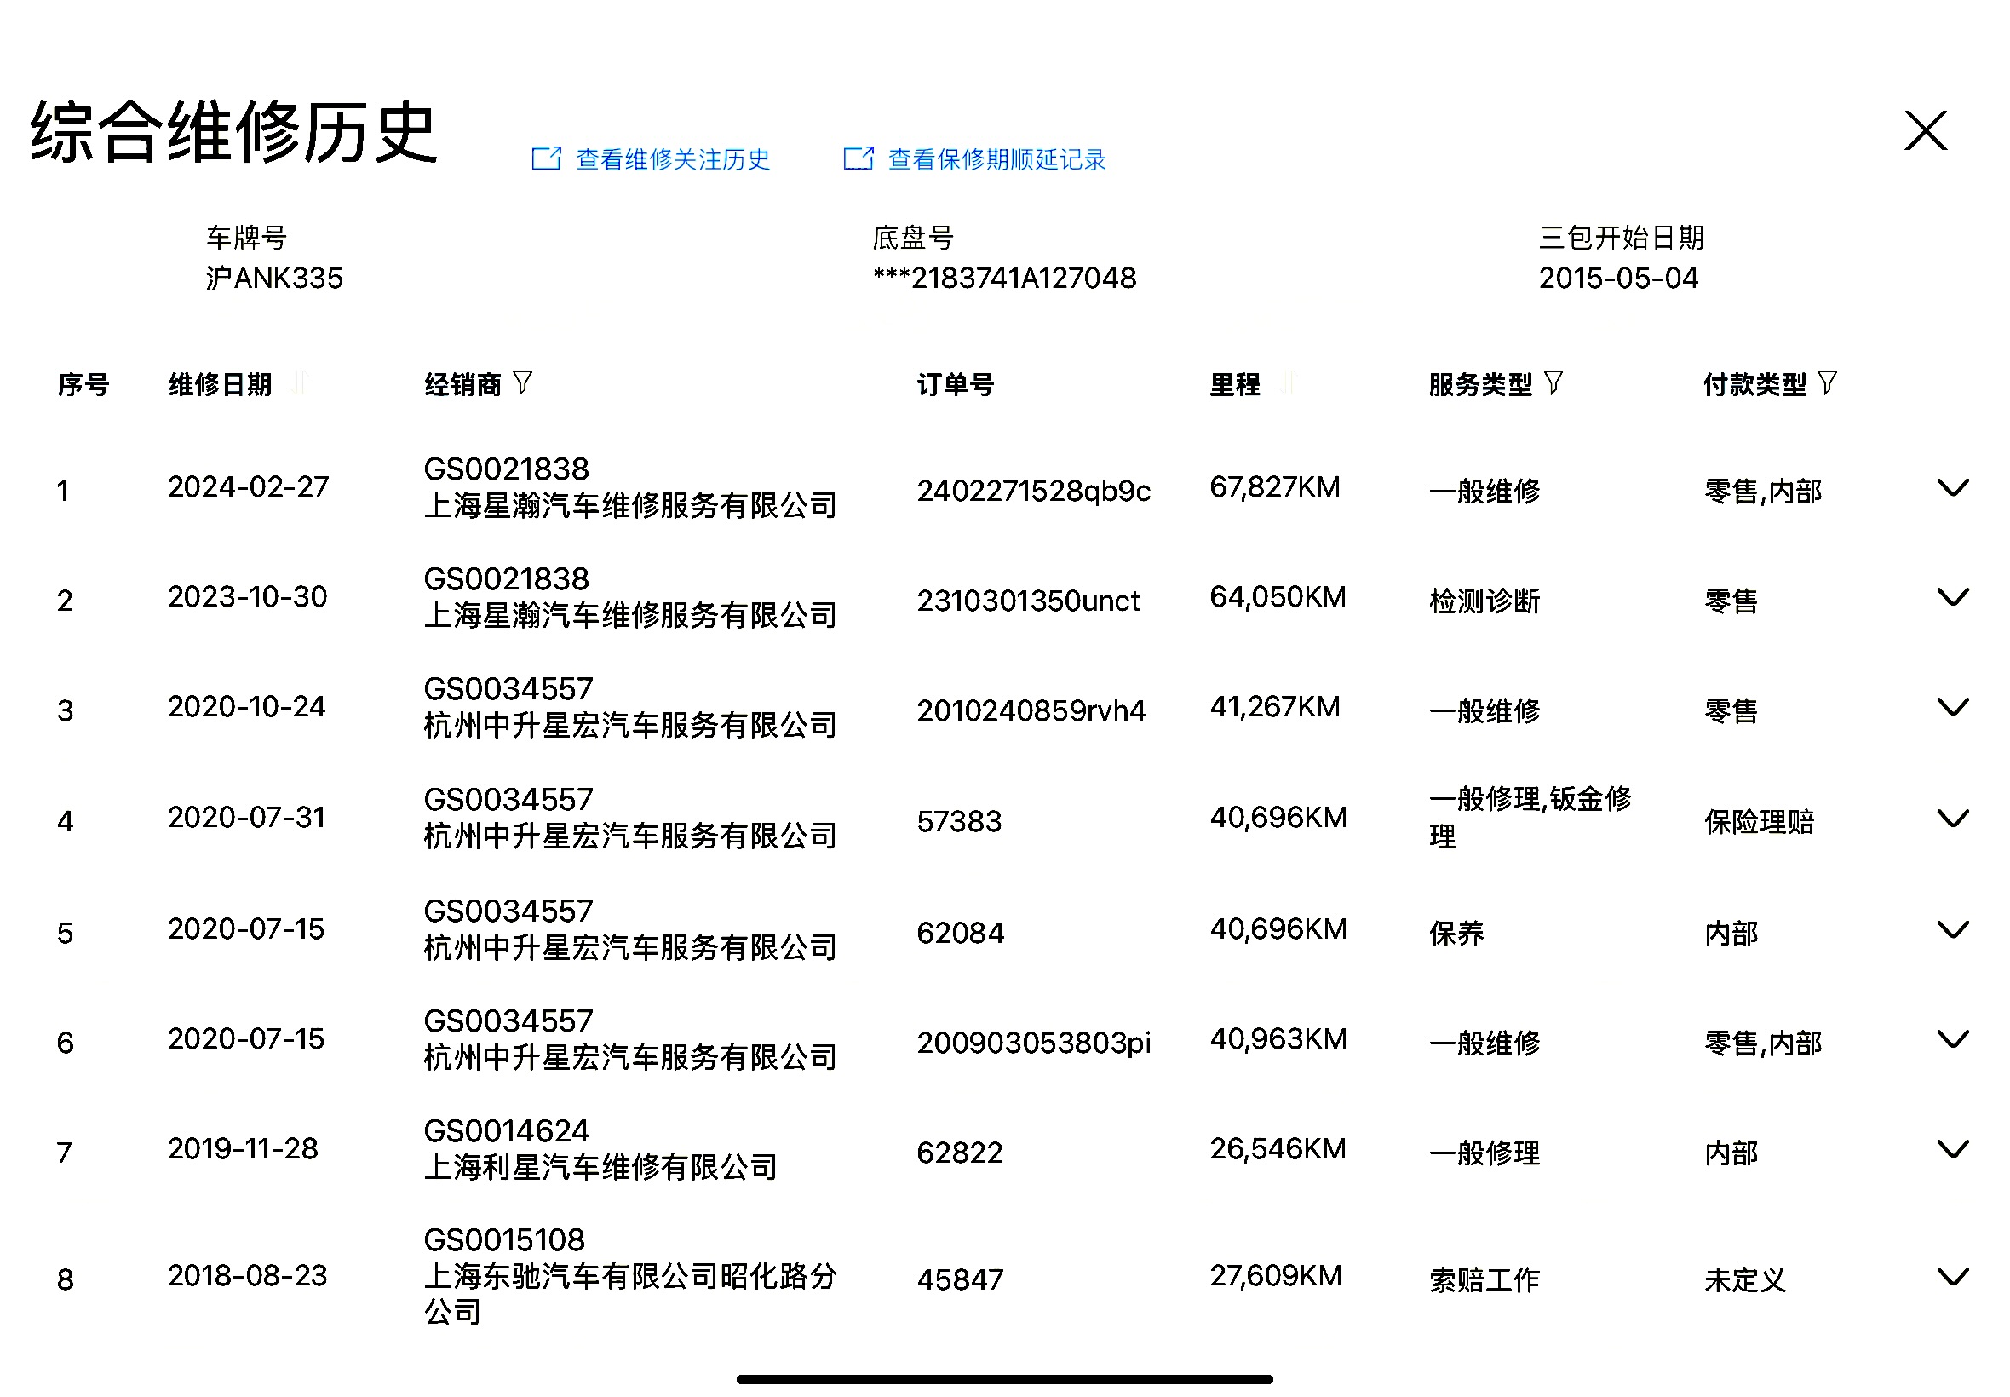Expand the 2023-10-30 检测诊断 record
The width and height of the screenshot is (2010, 1397).
[1951, 597]
